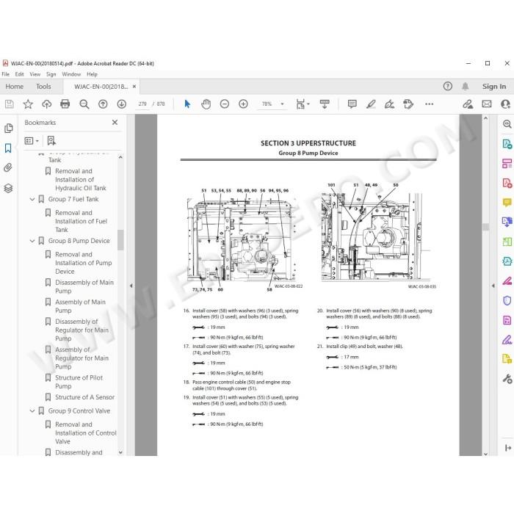This screenshot has width=514, height=514.
Task: Go to next page arrow
Action: [122, 104]
